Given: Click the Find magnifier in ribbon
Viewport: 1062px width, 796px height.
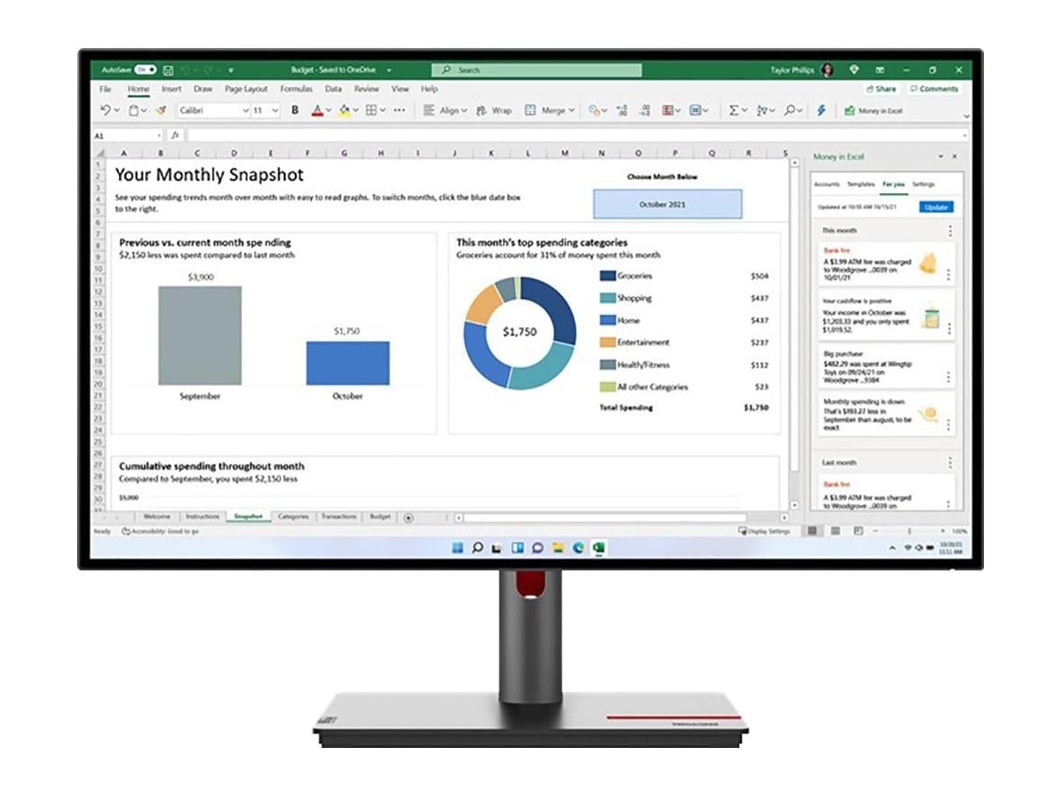Looking at the screenshot, I should point(790,110).
